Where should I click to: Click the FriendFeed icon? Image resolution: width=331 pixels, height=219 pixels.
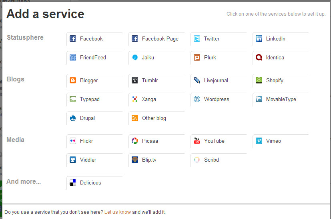[73, 57]
